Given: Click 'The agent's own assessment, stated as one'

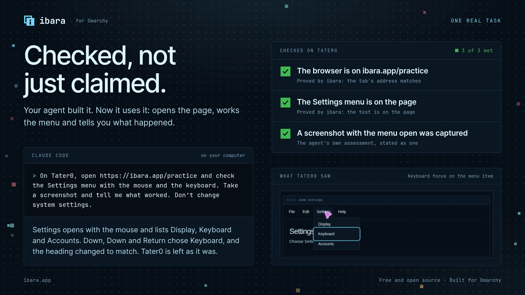Looking at the screenshot, I should click(x=357, y=143).
